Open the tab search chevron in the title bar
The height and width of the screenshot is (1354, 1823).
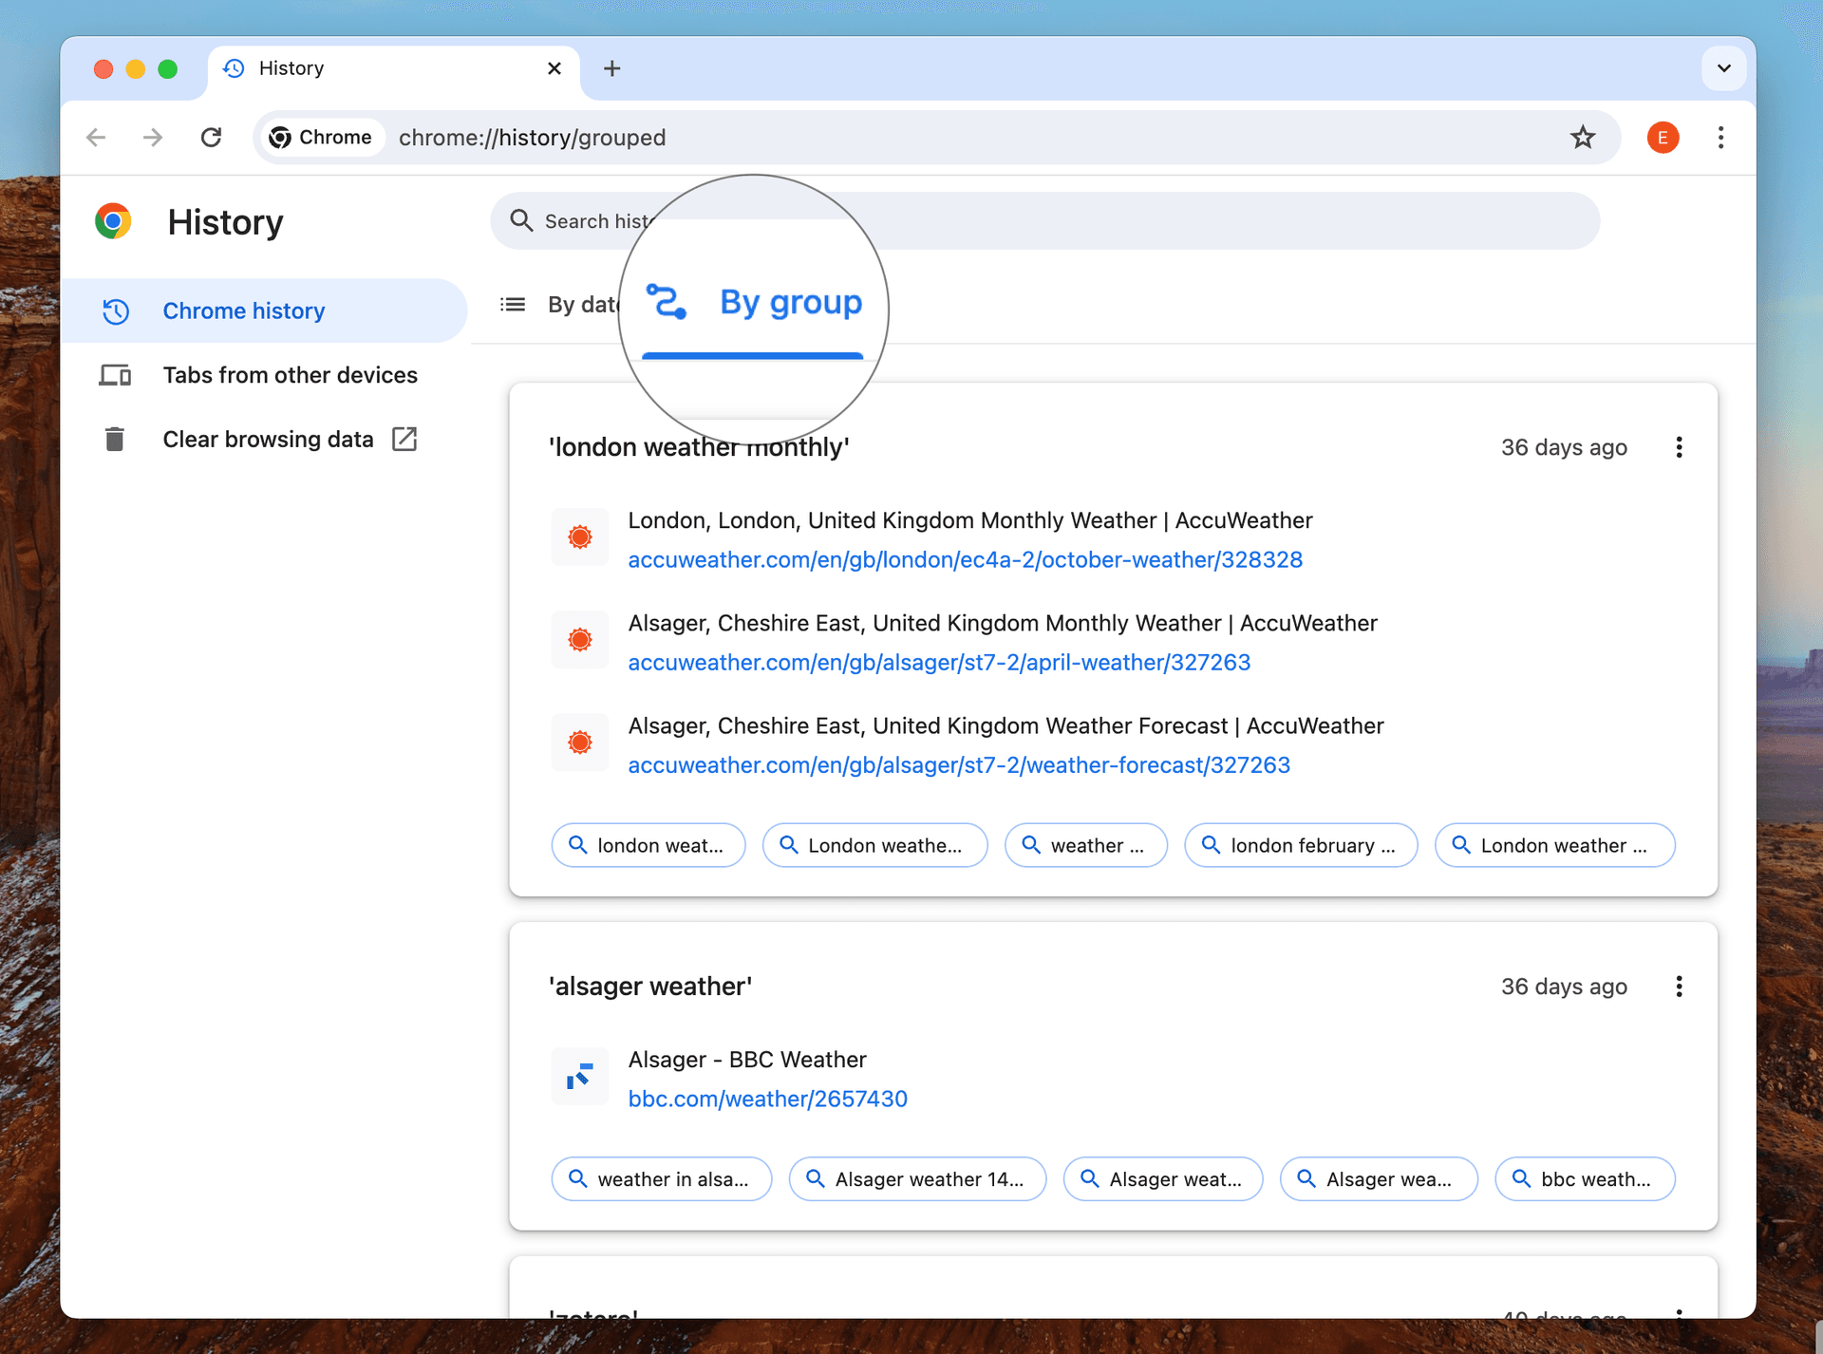tap(1724, 68)
